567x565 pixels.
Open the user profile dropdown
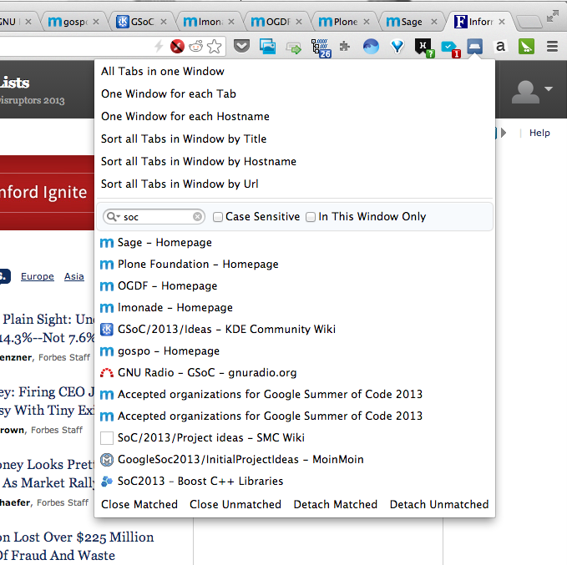point(532,90)
